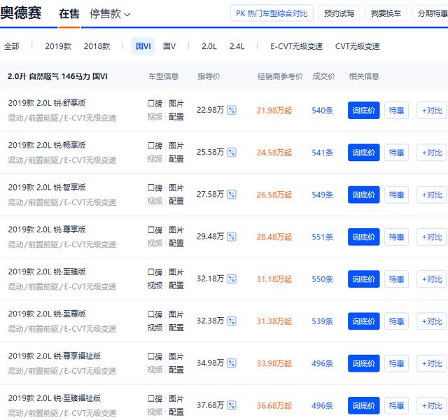The width and height of the screenshot is (448, 420).
Task: Select the 国VI emission filter
Action: point(143,46)
